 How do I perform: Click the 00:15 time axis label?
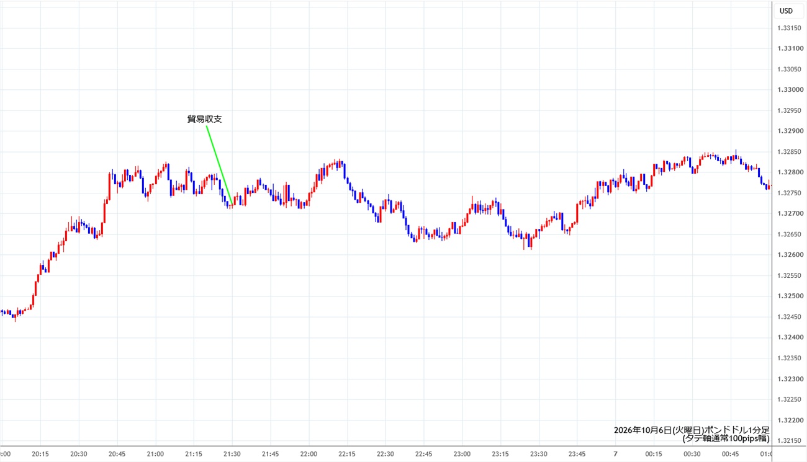pos(654,454)
